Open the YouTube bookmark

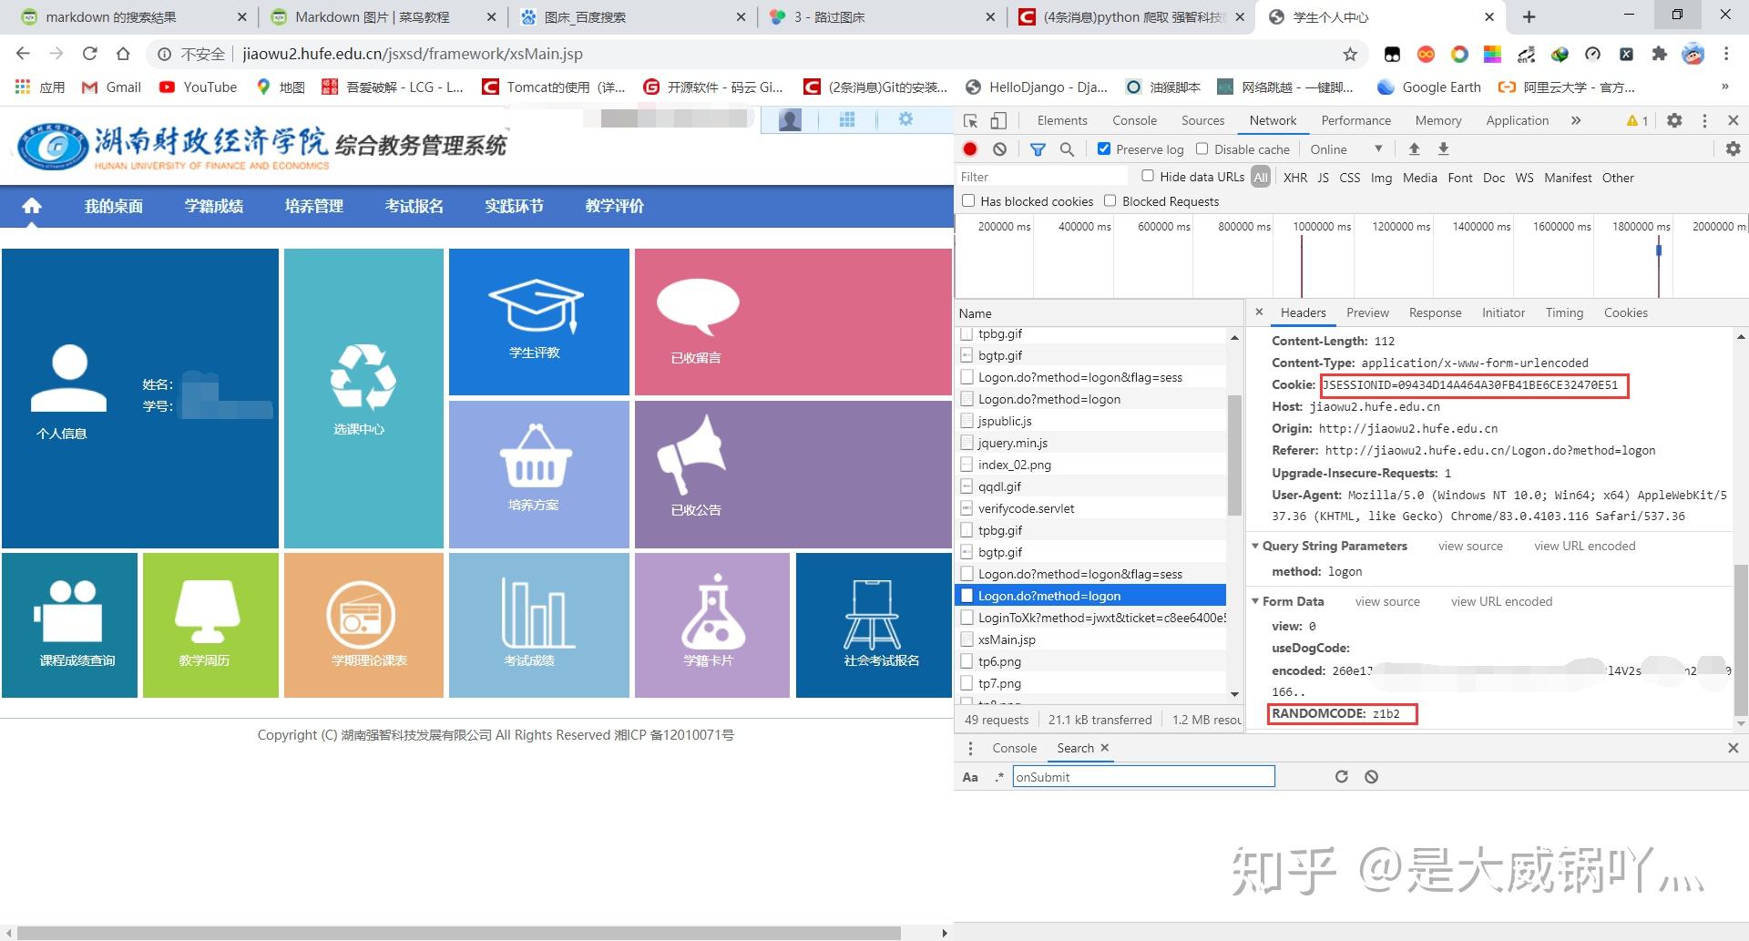tap(198, 87)
